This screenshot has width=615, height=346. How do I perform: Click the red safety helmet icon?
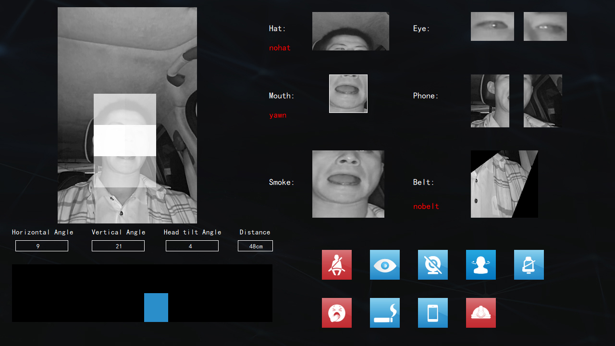(480, 313)
